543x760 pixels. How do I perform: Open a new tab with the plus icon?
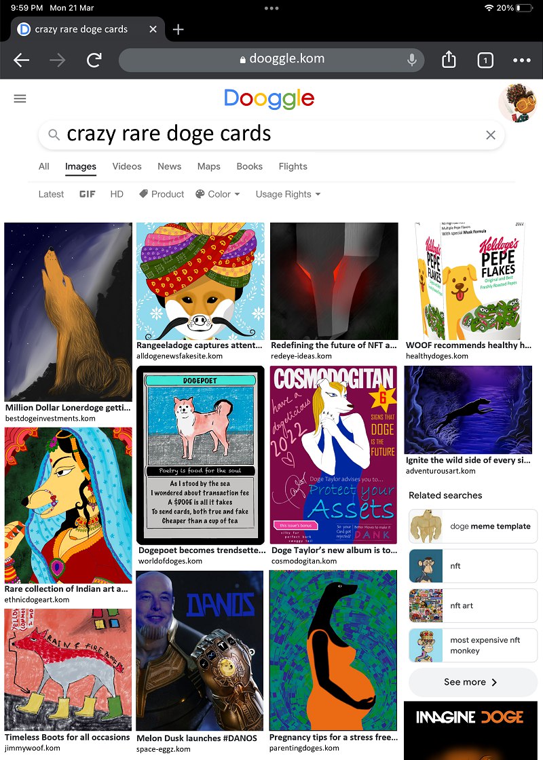(178, 29)
